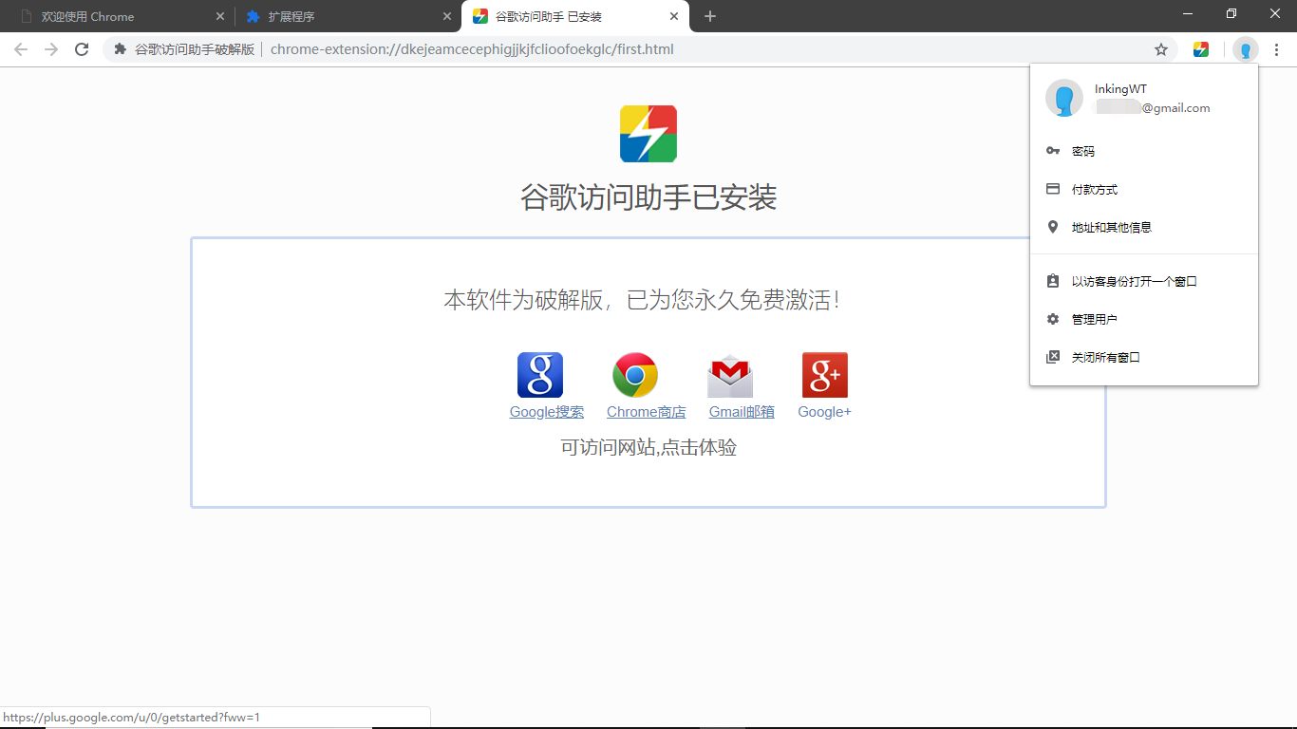Choose 关闭所有窗口 from the profile menu
1297x729 pixels.
click(1144, 357)
